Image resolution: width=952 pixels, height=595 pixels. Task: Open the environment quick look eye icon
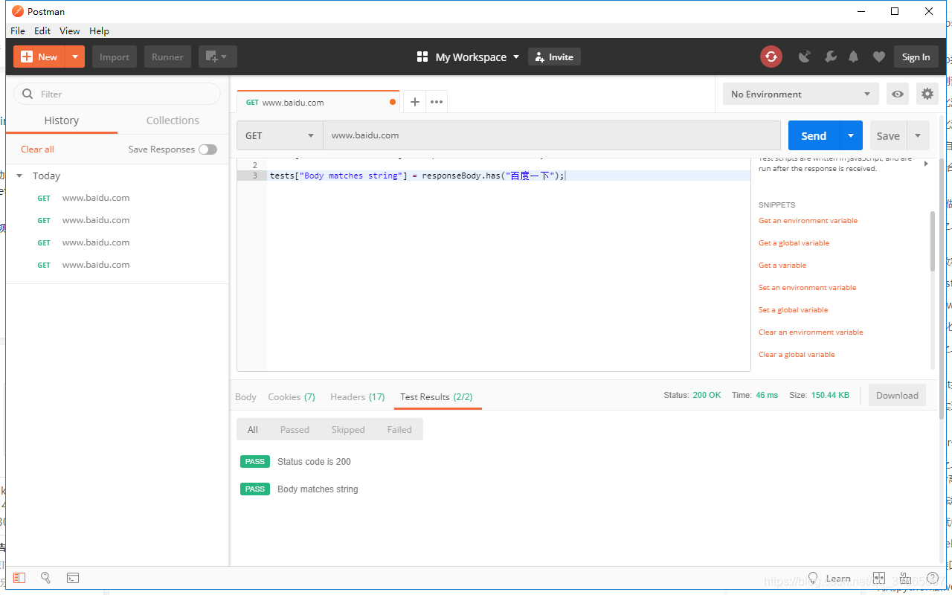coord(898,94)
